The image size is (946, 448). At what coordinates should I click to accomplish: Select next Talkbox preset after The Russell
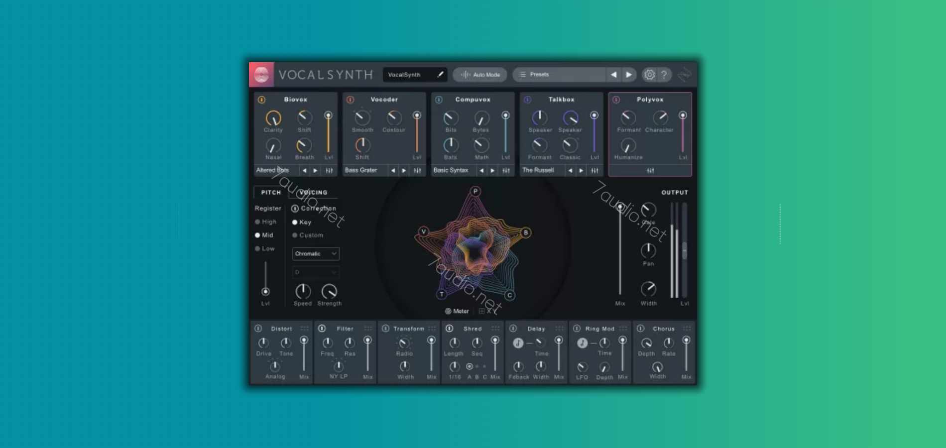[581, 170]
